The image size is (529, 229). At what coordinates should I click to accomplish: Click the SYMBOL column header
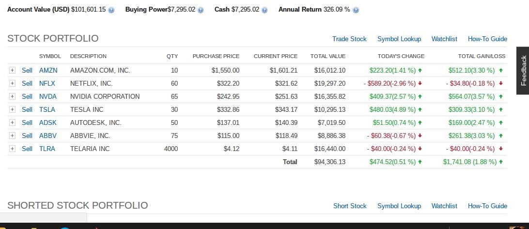pos(50,56)
